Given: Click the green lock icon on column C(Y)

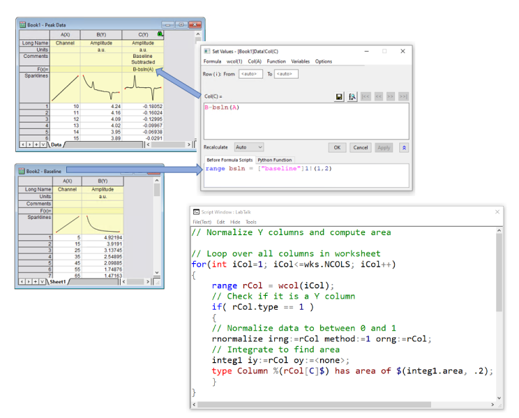Looking at the screenshot, I should tap(160, 33).
